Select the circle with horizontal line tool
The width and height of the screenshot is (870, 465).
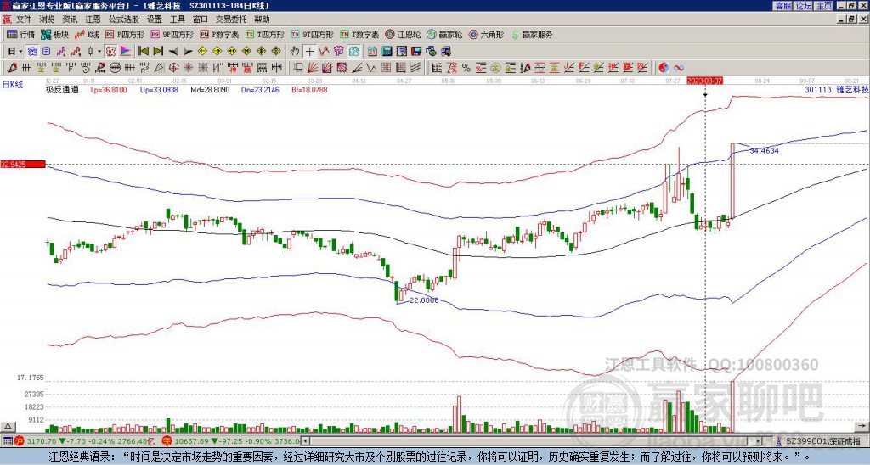(115, 68)
